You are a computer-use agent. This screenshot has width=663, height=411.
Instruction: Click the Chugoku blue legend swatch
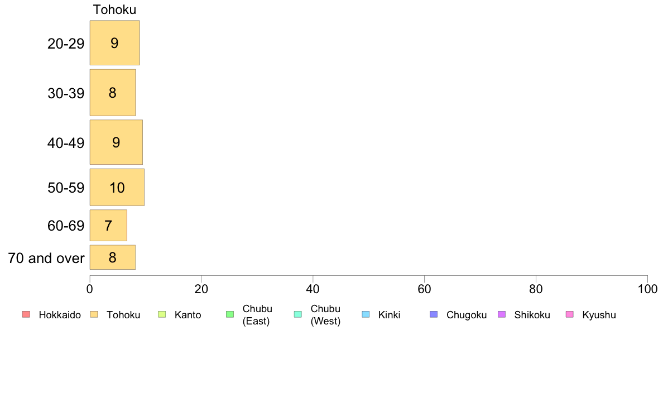click(x=434, y=315)
